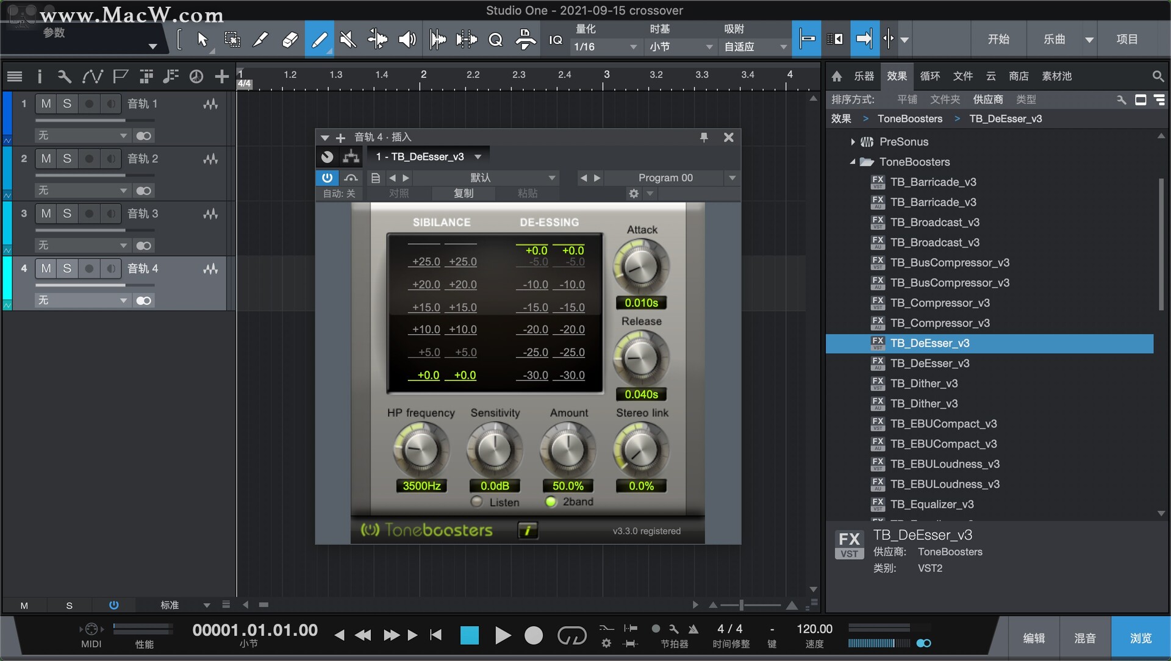Open the wrench options for tracks

(64, 76)
